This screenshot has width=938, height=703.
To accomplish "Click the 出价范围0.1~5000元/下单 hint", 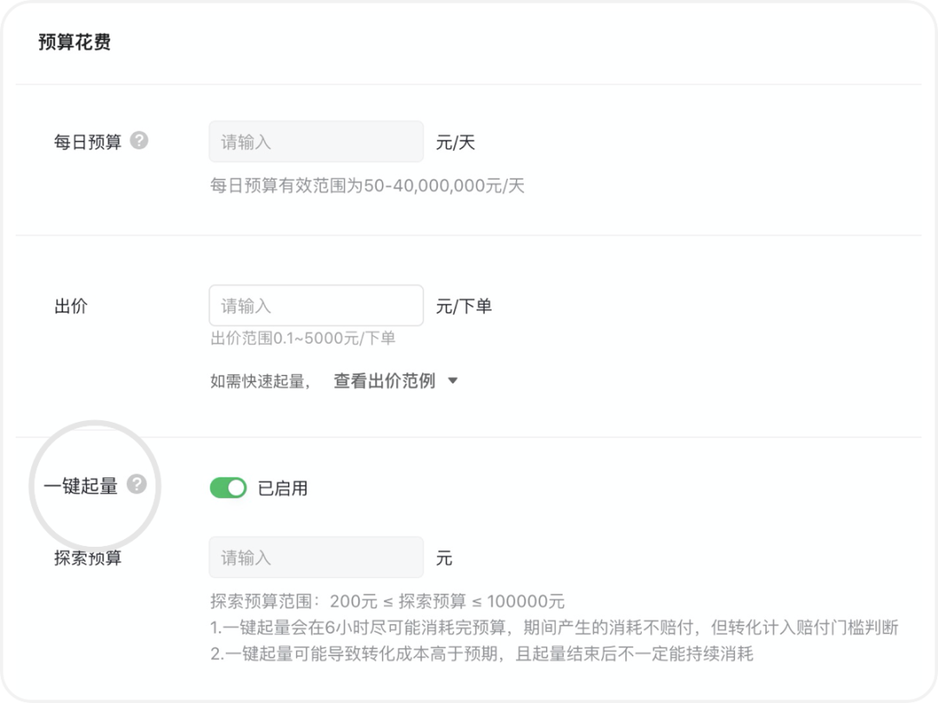I will click(x=303, y=338).
